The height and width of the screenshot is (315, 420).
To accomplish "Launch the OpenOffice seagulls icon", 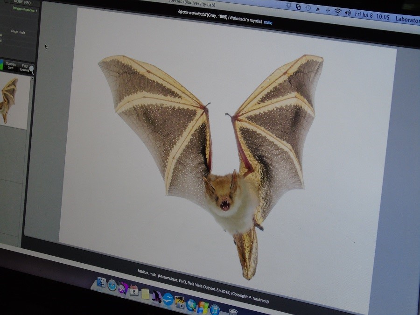I will pyautogui.click(x=168, y=300).
